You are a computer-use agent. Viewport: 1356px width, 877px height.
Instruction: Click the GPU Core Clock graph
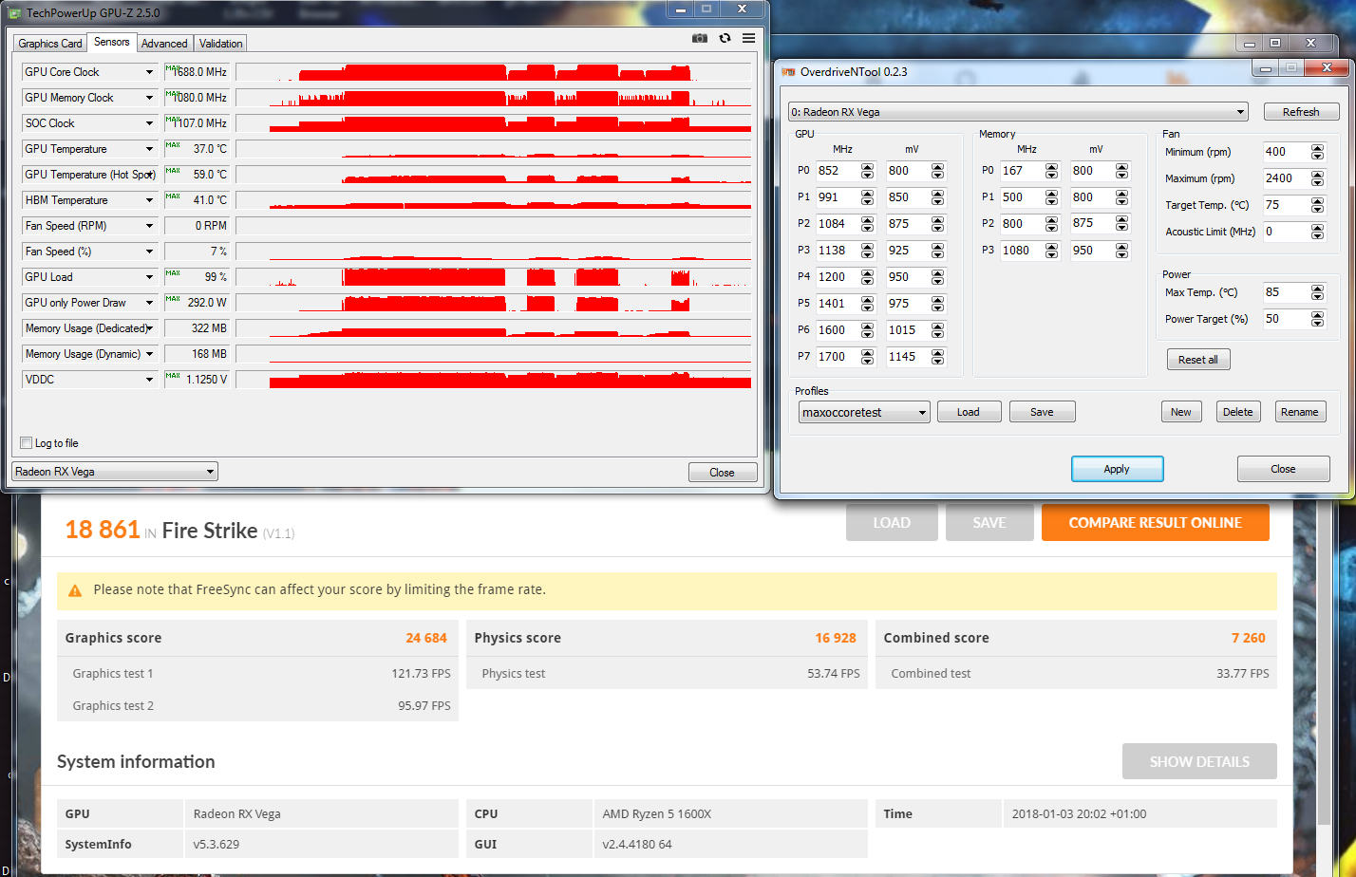(x=494, y=72)
